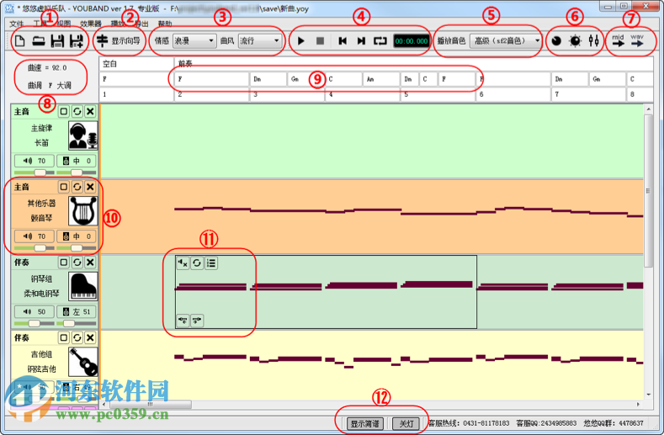This screenshot has width=664, height=435.
Task: Open the 效果器 menu
Action: pyautogui.click(x=91, y=24)
